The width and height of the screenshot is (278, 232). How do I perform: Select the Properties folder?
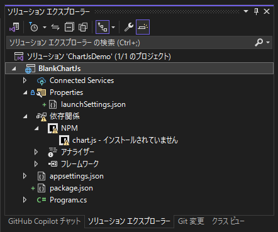click(66, 92)
